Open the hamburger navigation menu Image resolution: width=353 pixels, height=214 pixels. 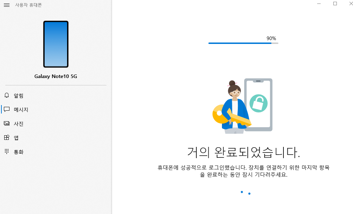(7, 5)
